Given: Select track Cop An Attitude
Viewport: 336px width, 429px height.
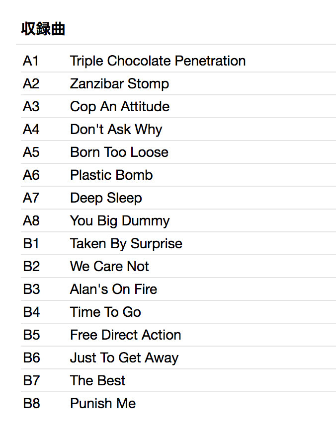Looking at the screenshot, I should tap(119, 107).
